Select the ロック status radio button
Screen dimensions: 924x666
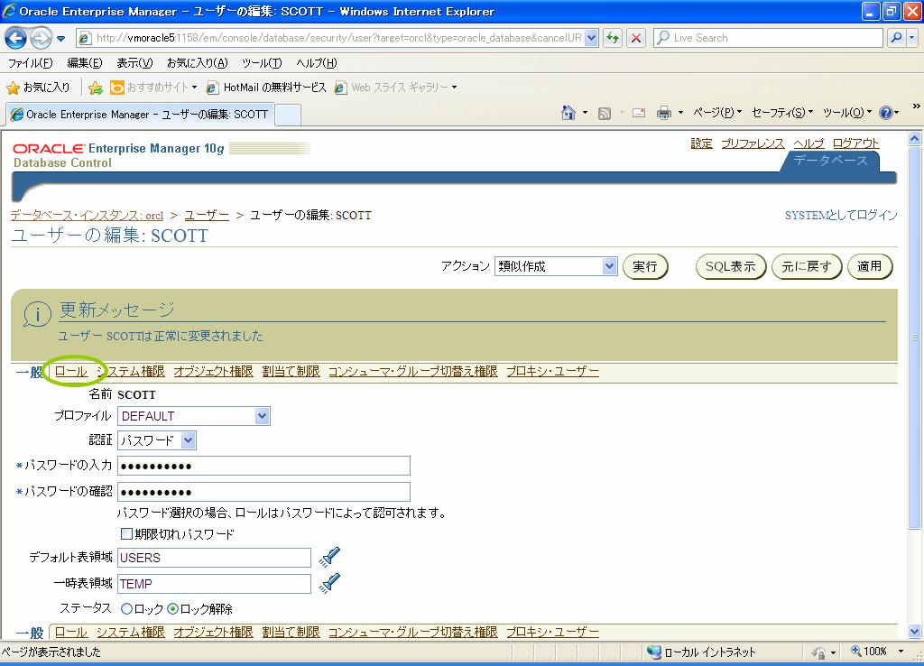126,609
